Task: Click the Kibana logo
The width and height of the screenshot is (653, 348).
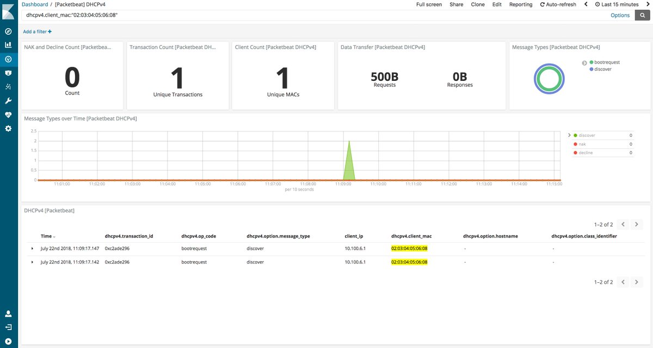Action: [8, 11]
